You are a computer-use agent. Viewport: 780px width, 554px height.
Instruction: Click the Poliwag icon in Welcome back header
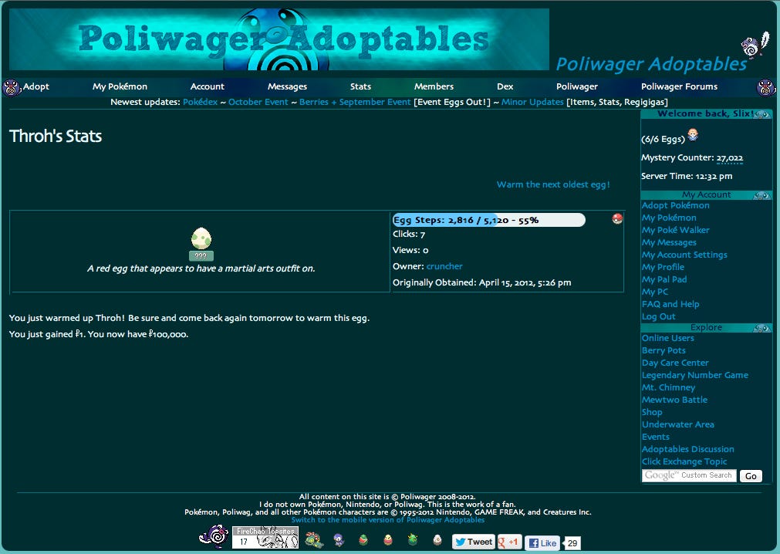[762, 114]
